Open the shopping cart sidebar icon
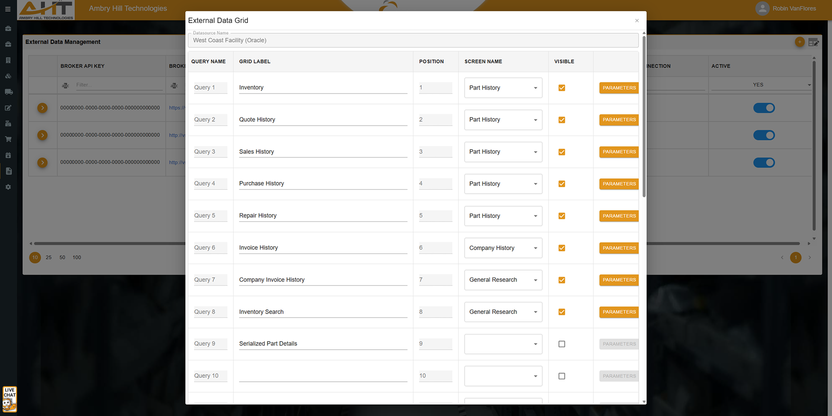The image size is (832, 416). pos(8,140)
